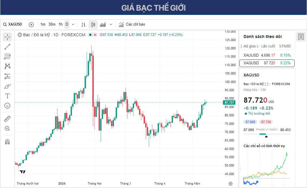
Task: Open chart settings gear icon
Action: (230, 183)
